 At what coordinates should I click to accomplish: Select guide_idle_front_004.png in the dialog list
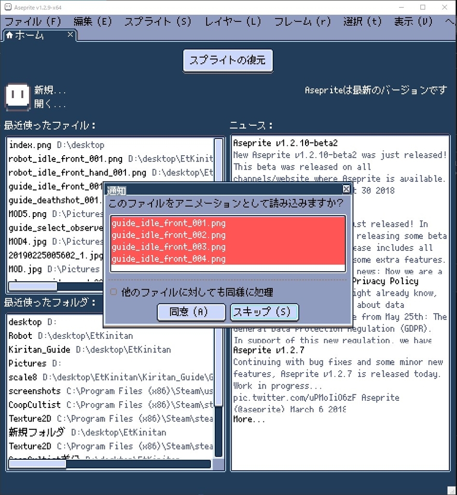(x=228, y=259)
